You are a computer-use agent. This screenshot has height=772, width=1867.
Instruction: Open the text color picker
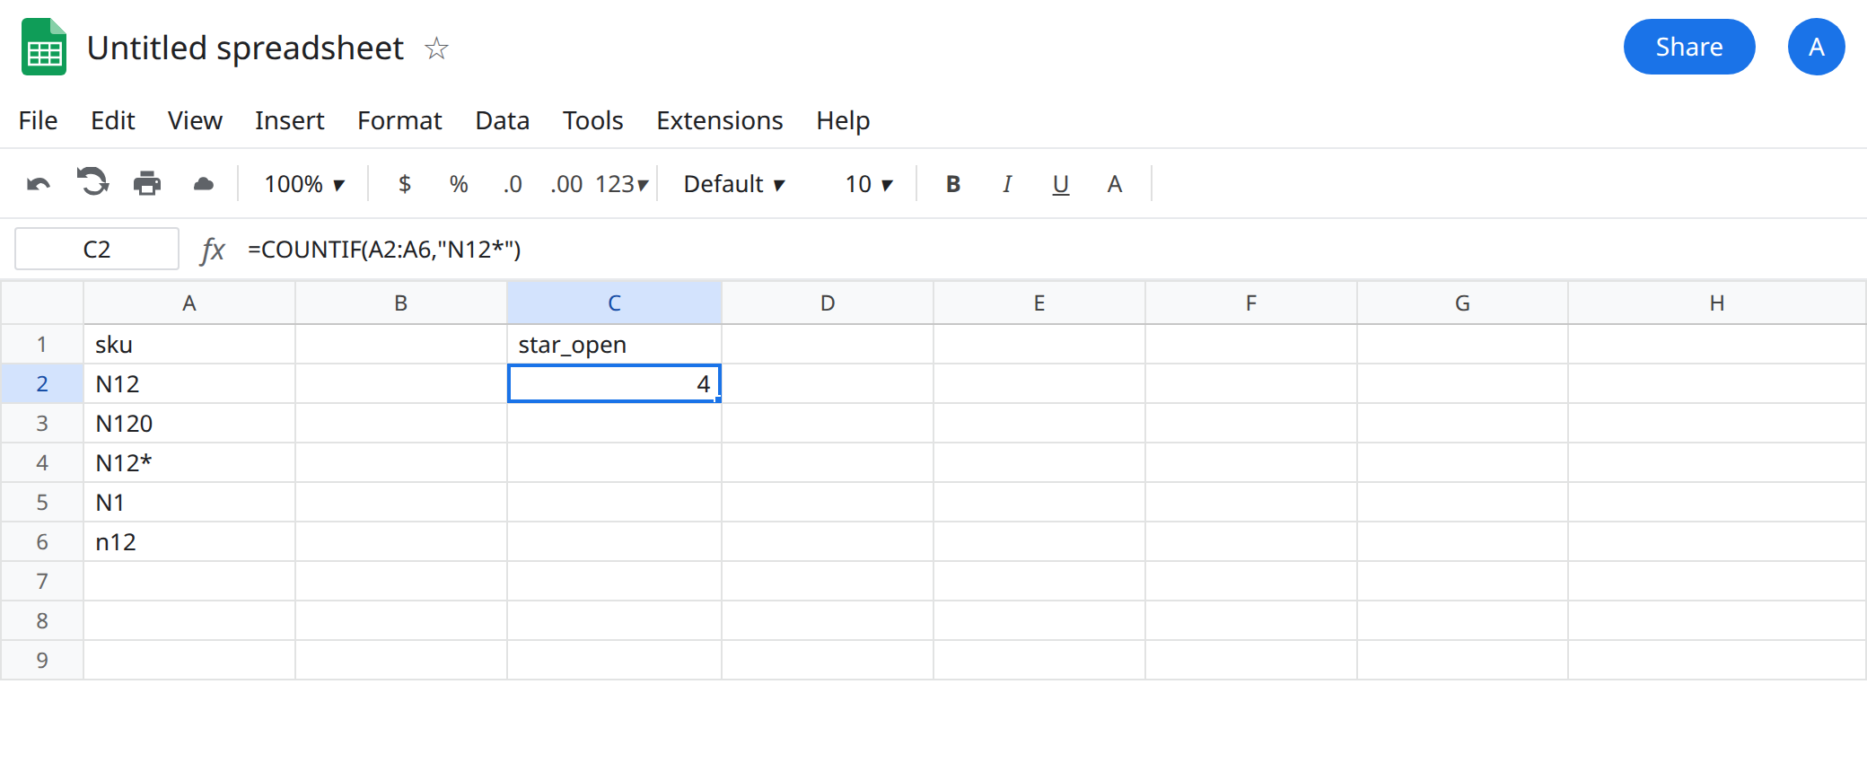tap(1115, 184)
